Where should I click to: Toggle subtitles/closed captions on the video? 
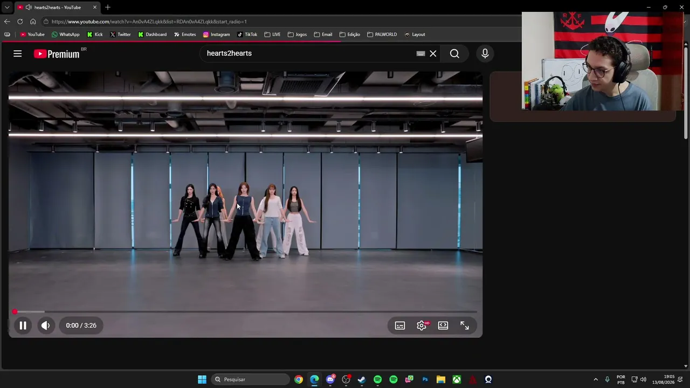click(x=400, y=325)
